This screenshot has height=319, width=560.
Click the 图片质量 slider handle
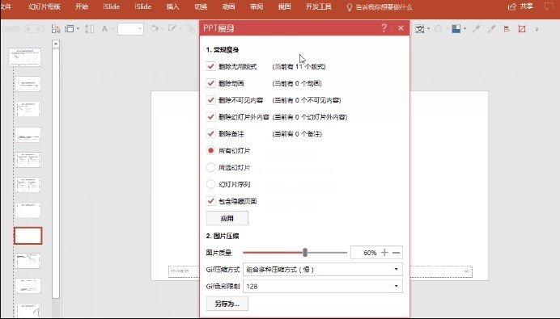click(305, 252)
